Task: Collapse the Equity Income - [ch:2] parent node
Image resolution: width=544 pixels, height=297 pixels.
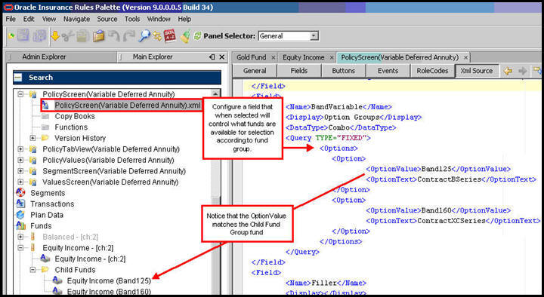Action: point(20,248)
